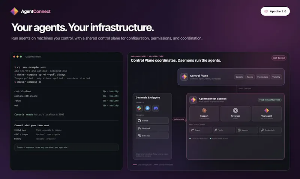This screenshot has width=300, height=179.
Task: Click the Credentials local item
Action: point(270,130)
